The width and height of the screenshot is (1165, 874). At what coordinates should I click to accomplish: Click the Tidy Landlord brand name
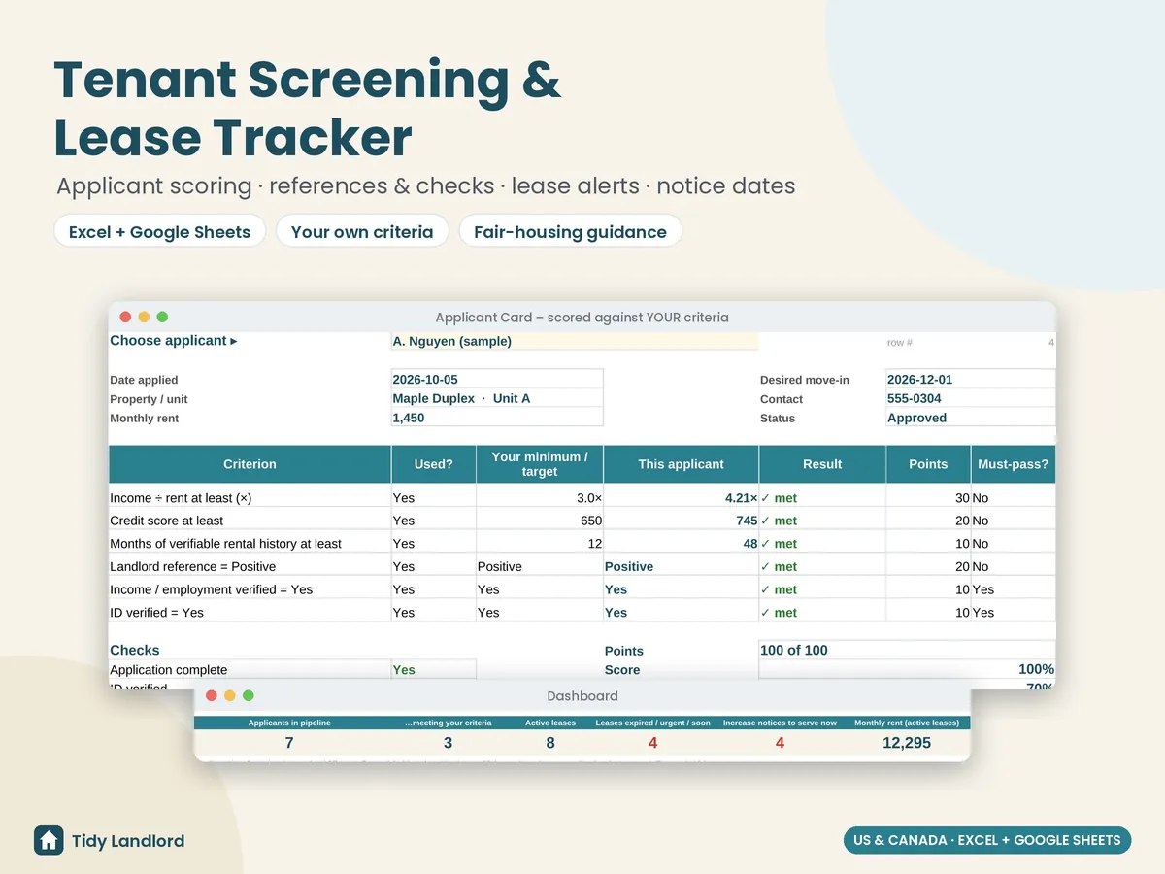128,841
